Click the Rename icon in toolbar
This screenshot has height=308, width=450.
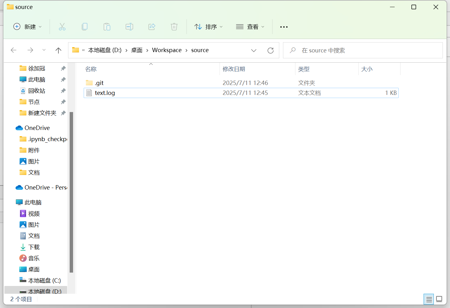coord(129,27)
